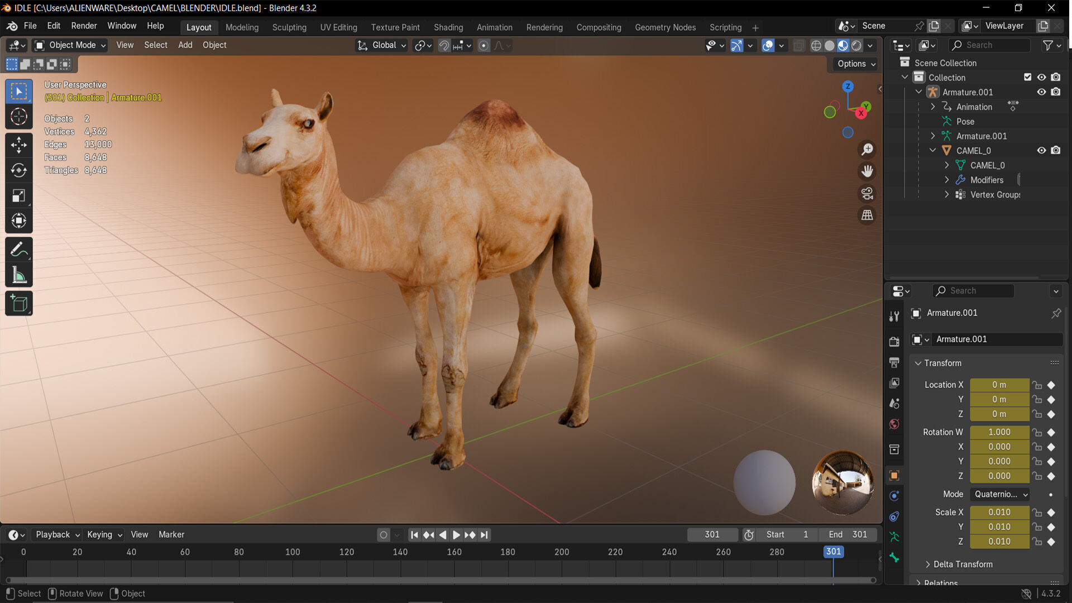Toggle auto keying record button

pyautogui.click(x=384, y=535)
